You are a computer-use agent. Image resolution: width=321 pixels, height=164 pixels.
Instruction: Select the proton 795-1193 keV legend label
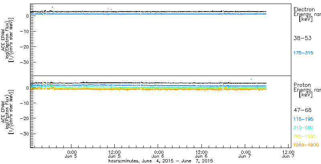[305, 136]
